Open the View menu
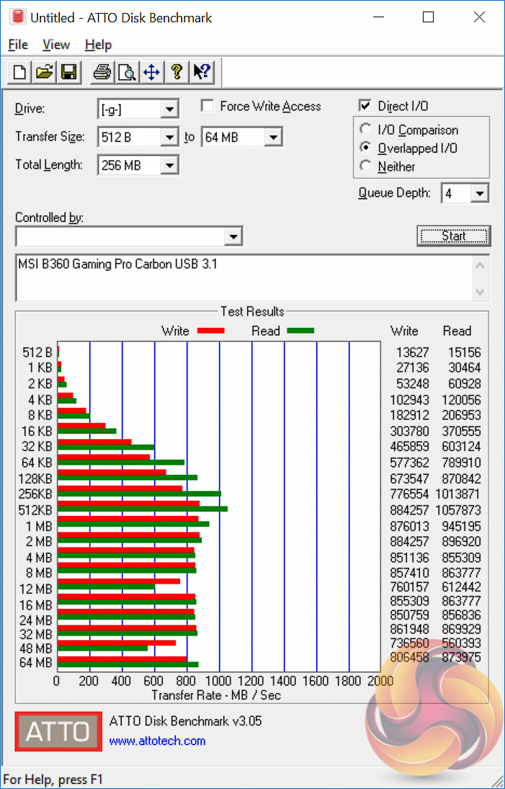Viewport: 505px width, 789px height. (56, 45)
